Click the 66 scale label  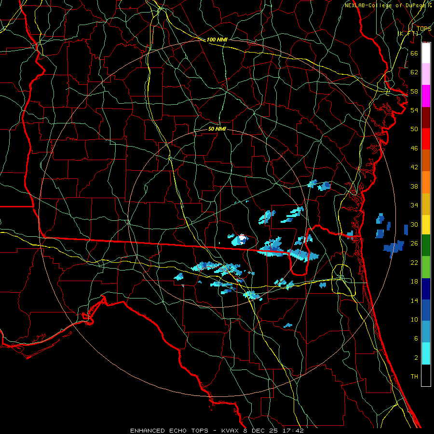tap(414, 53)
